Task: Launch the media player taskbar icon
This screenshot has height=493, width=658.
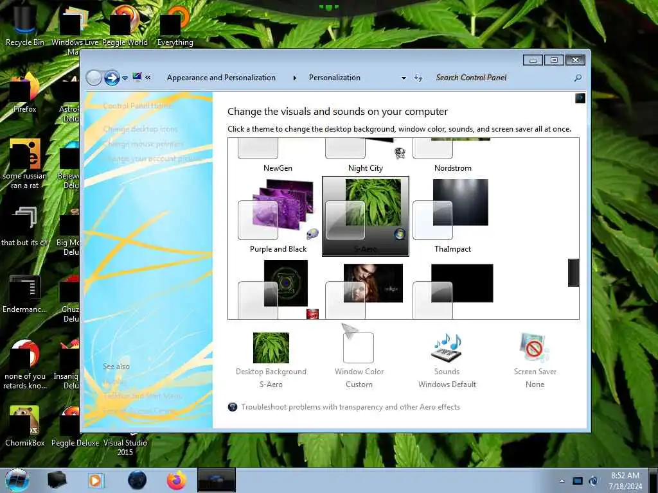Action: click(x=96, y=480)
